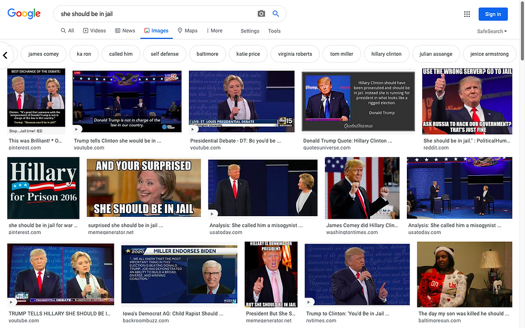
Task: Open 'she should be in jail for war' link
Action: [43, 225]
